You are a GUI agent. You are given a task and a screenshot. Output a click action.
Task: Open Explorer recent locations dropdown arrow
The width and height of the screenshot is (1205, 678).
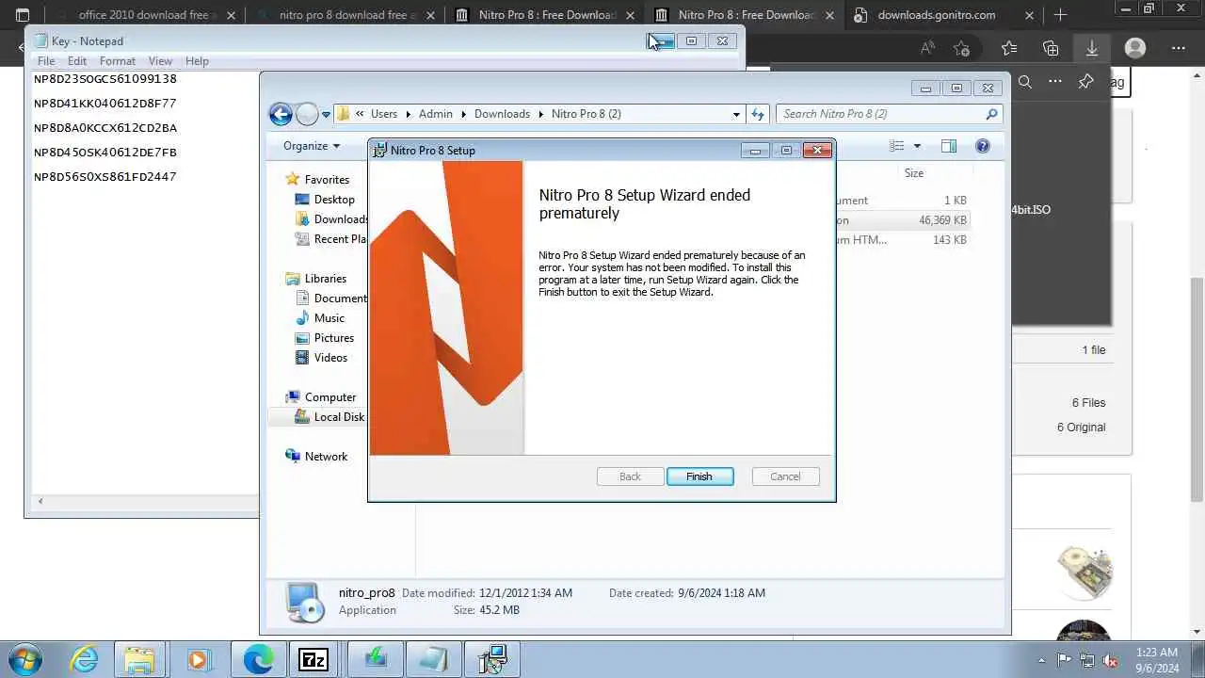click(327, 114)
